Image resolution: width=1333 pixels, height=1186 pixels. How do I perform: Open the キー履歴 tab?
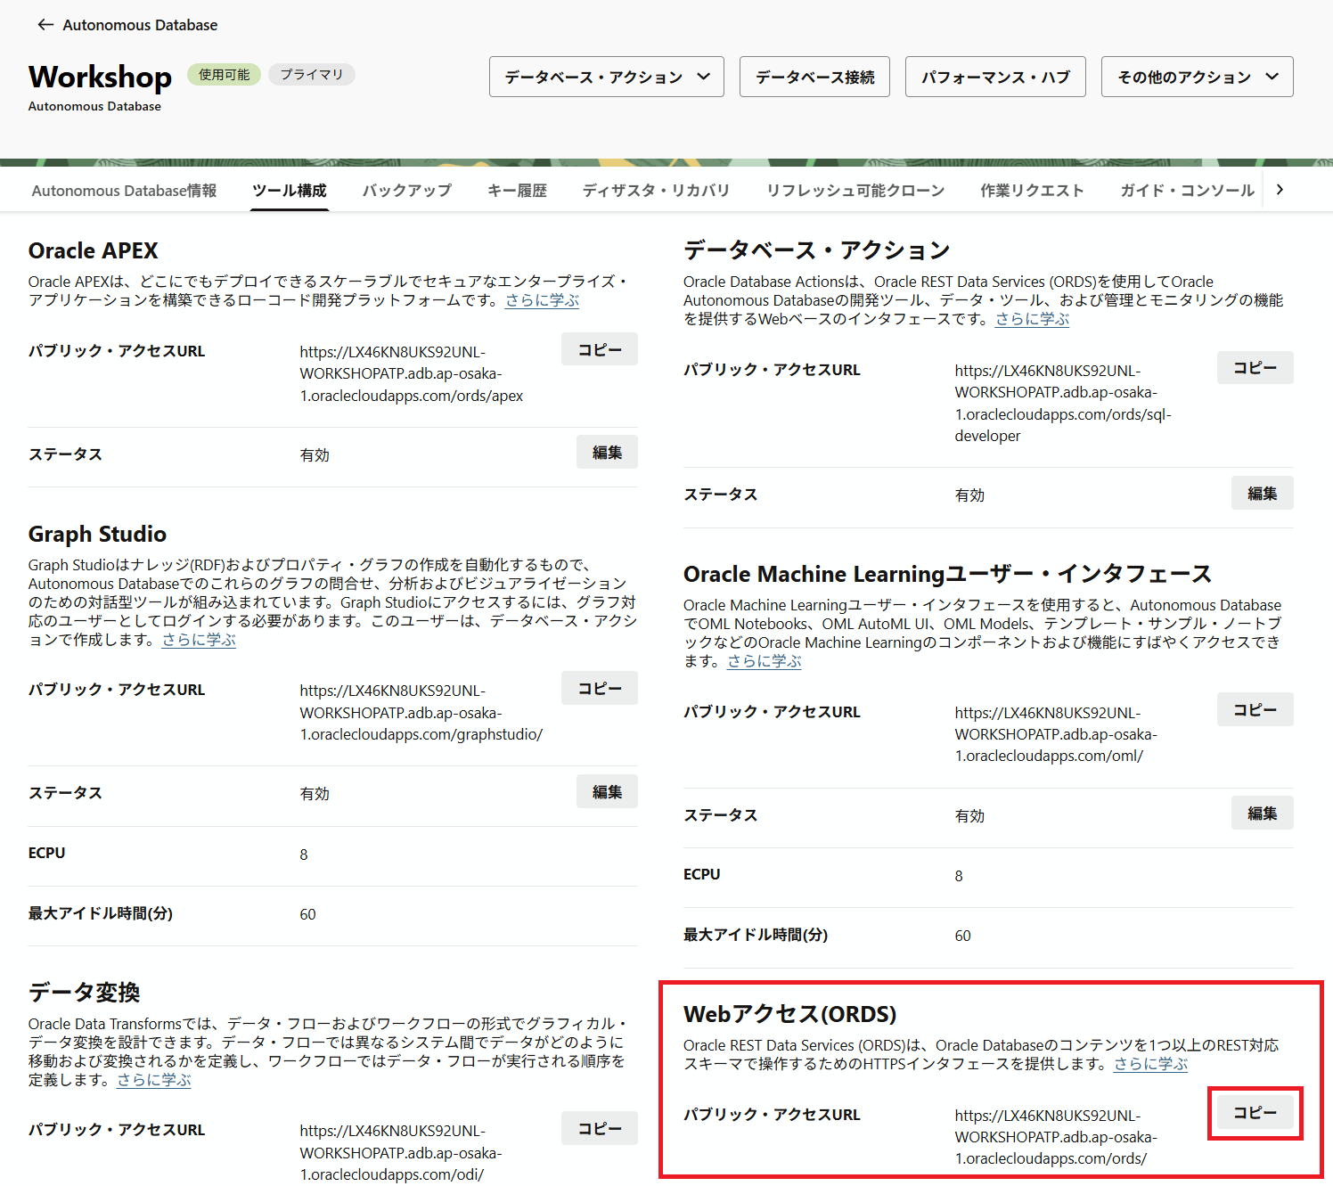coord(517,191)
